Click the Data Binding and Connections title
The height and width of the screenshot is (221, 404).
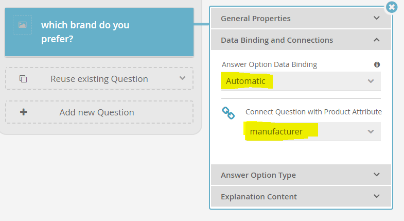point(276,40)
